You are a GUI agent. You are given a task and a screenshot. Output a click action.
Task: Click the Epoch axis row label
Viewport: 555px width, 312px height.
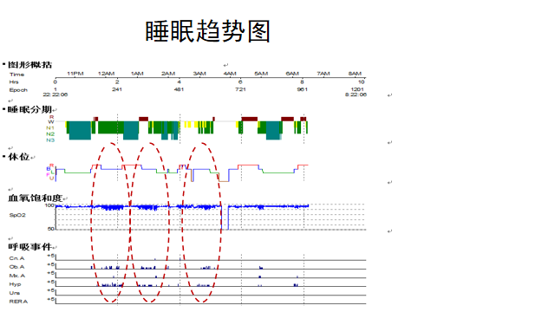[18, 90]
